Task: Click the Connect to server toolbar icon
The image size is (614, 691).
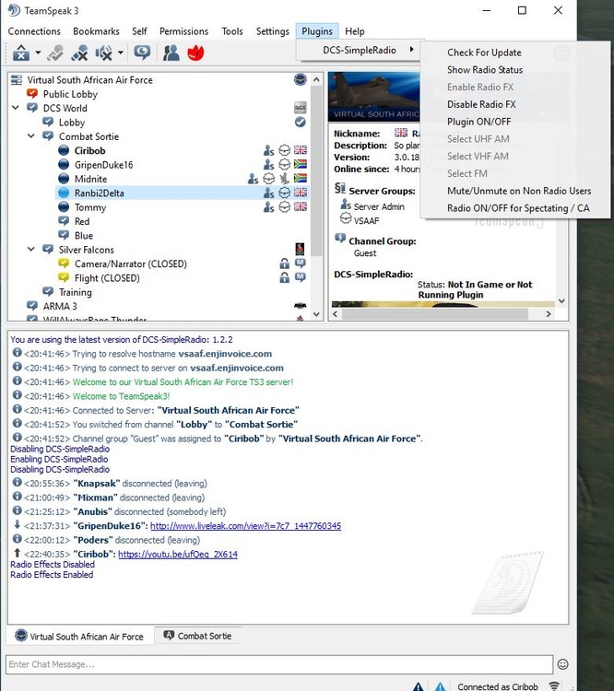Action: pyautogui.click(x=20, y=53)
